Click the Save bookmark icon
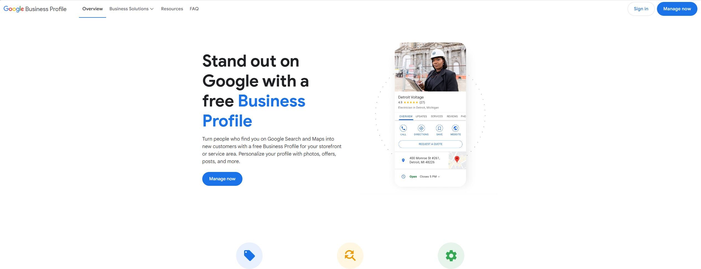This screenshot has height=269, width=701. [x=439, y=128]
